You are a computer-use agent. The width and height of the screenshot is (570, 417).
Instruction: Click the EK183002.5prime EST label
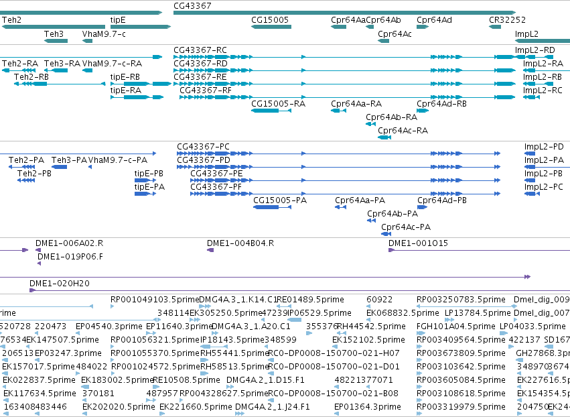tap(117, 380)
